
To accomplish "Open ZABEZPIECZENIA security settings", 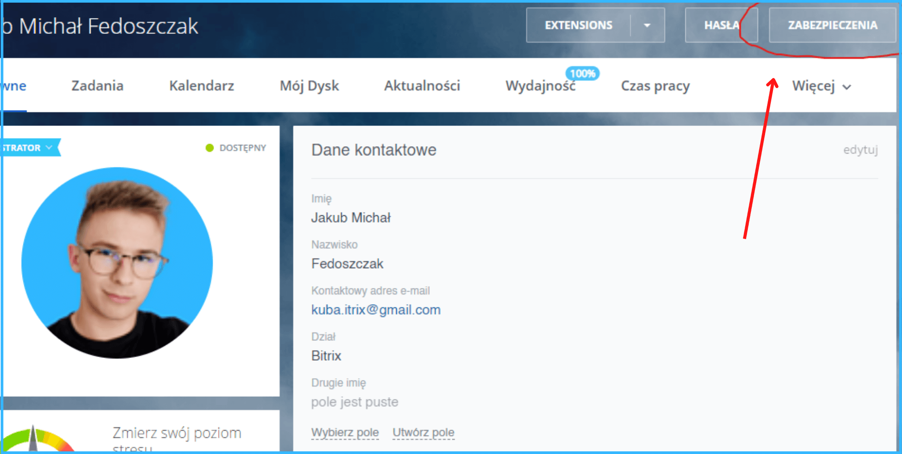I will 832,26.
